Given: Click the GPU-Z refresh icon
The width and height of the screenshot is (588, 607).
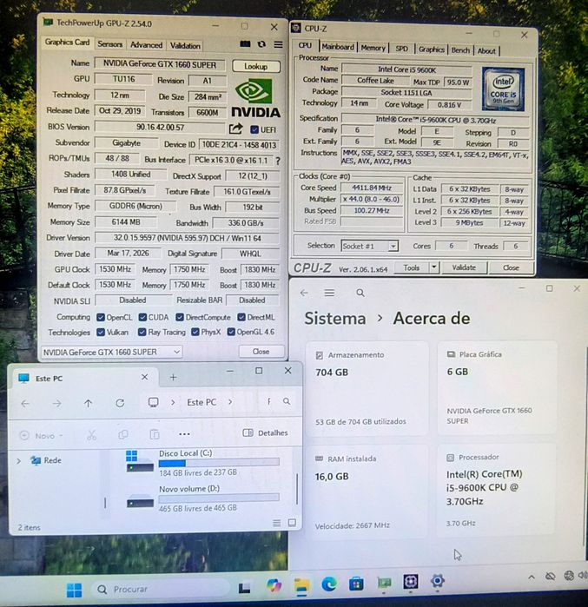Looking at the screenshot, I should click(x=261, y=44).
